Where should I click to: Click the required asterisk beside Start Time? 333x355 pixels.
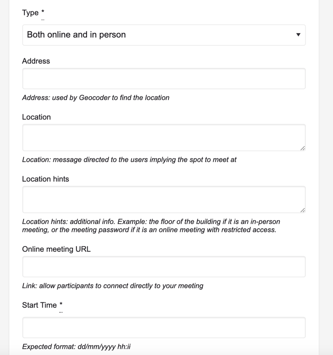coord(61,305)
